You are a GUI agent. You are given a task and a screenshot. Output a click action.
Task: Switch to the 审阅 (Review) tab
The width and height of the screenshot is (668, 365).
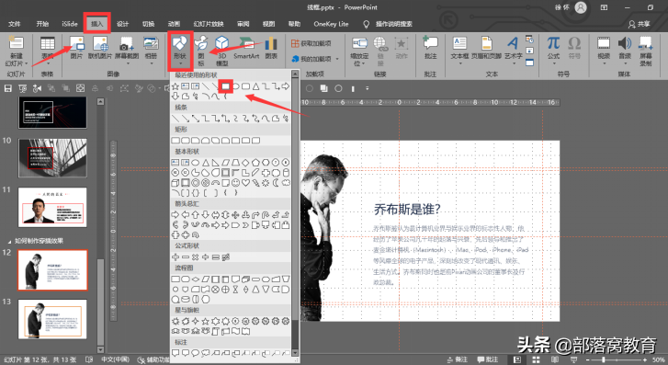point(243,24)
